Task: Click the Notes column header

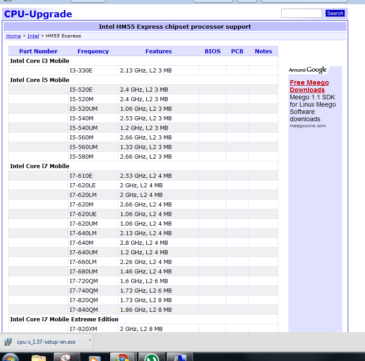Action: pos(263,51)
